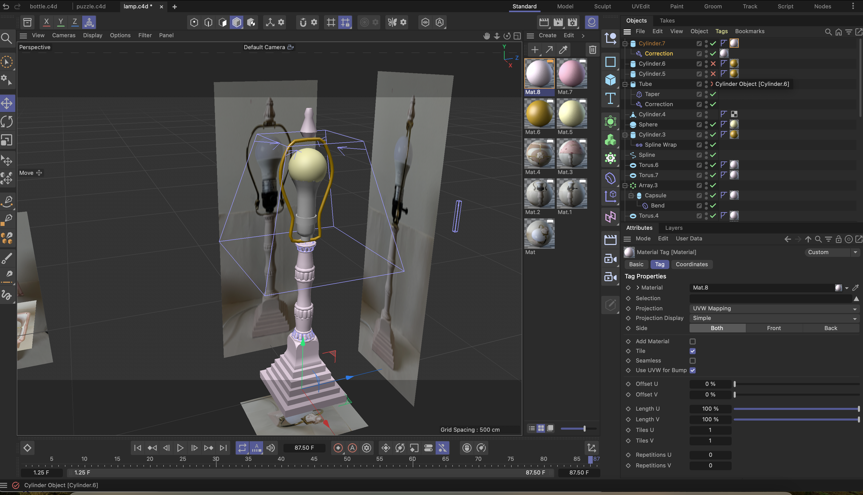Toggle the Y axis lock icon
This screenshot has height=495, width=863.
(x=61, y=22)
